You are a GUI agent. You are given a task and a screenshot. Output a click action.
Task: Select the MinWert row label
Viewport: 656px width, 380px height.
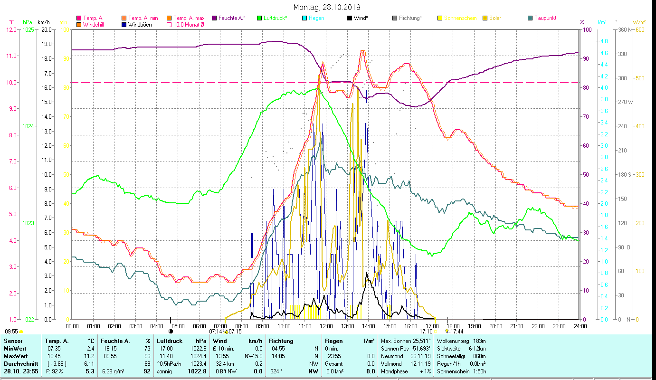tap(15, 349)
